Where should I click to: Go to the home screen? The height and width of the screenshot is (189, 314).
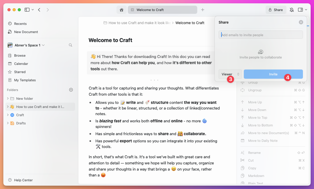click(121, 9)
